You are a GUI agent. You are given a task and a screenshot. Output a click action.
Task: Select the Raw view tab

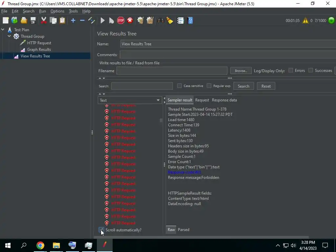[171, 229]
